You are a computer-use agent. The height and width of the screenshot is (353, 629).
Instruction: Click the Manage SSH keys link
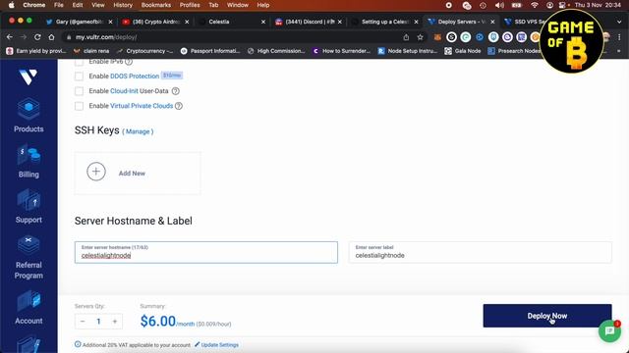[138, 131]
